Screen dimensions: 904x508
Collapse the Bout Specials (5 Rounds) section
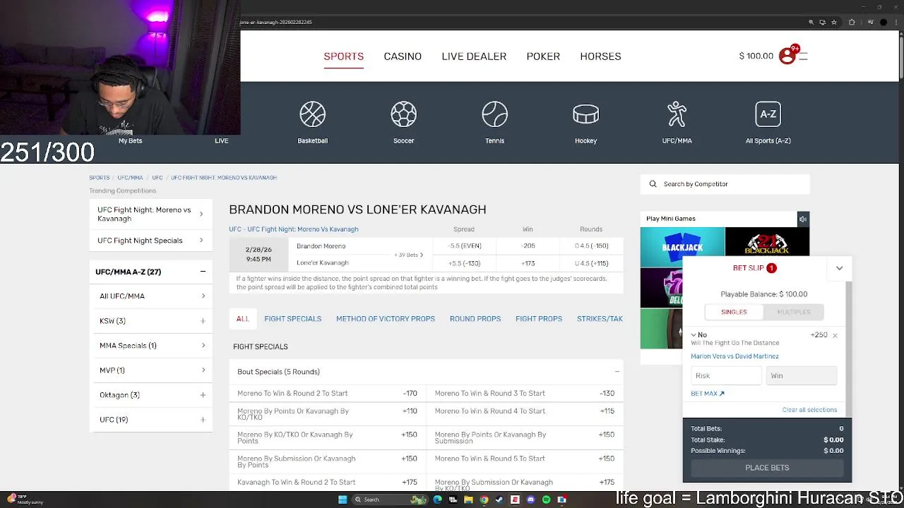pyautogui.click(x=617, y=372)
